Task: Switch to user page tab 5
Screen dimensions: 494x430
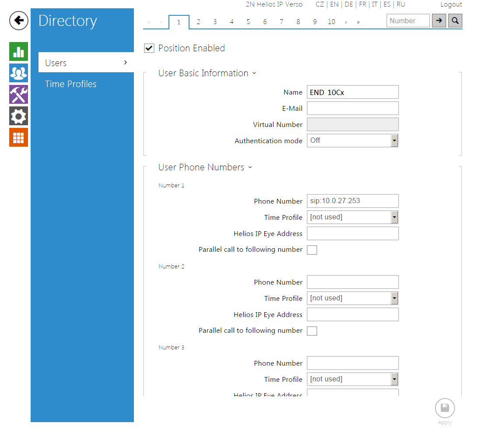Action: [248, 22]
